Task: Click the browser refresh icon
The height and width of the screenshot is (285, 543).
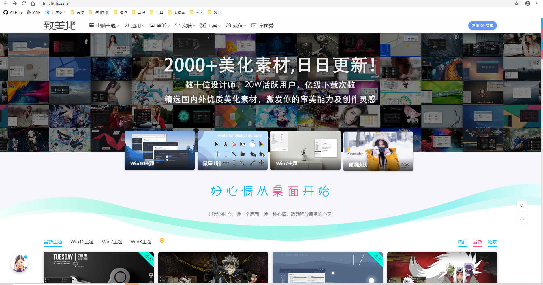Action: pyautogui.click(x=23, y=3)
